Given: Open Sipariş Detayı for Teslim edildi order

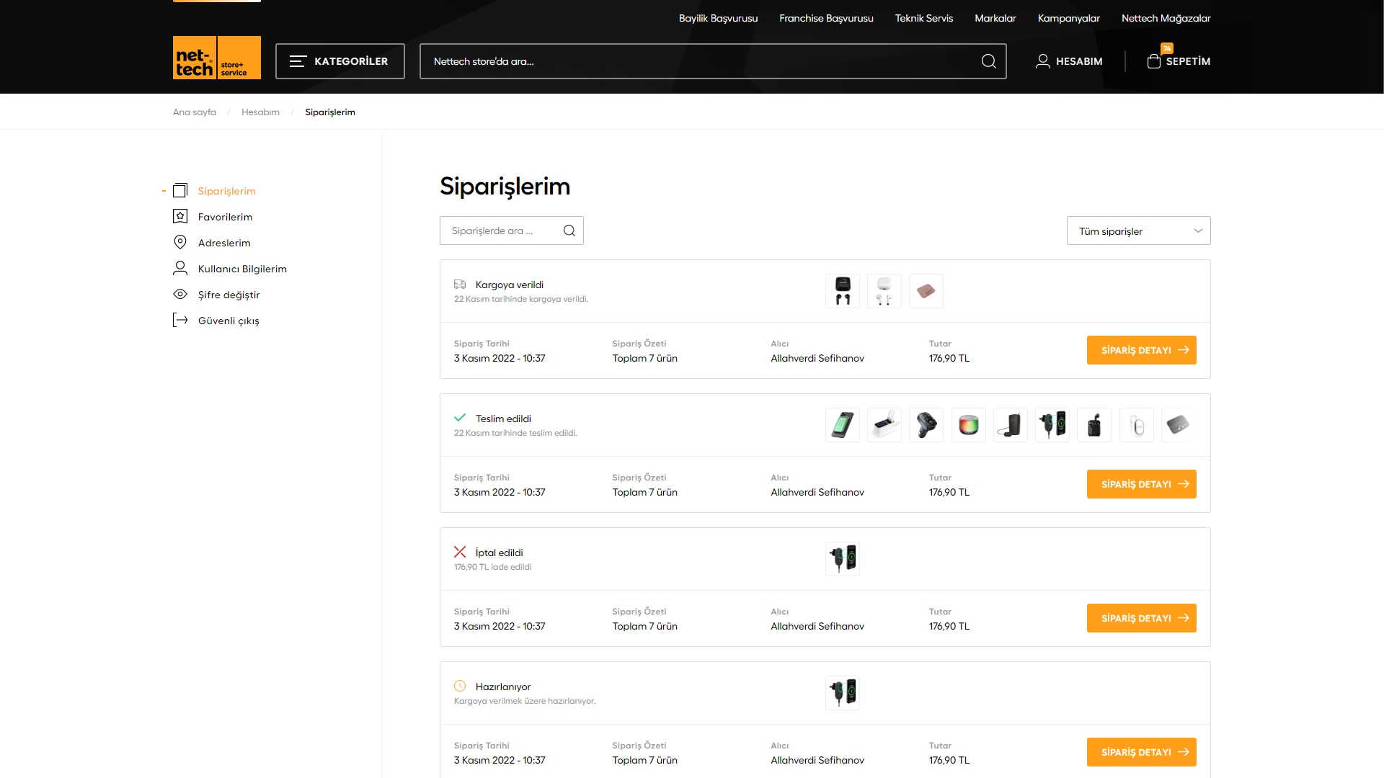Looking at the screenshot, I should pyautogui.click(x=1141, y=484).
